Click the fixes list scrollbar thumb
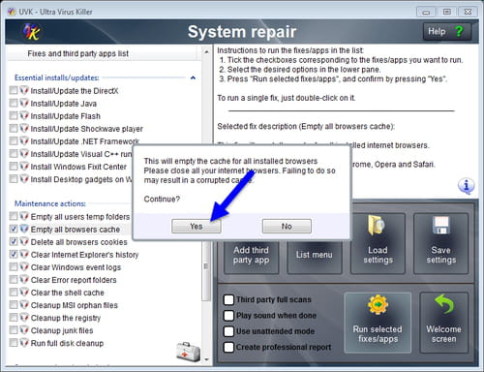 [206, 266]
